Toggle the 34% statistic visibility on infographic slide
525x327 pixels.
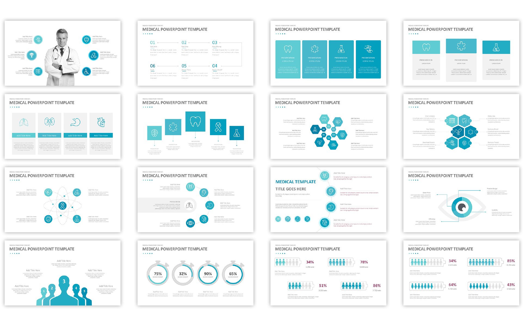tap(310, 263)
